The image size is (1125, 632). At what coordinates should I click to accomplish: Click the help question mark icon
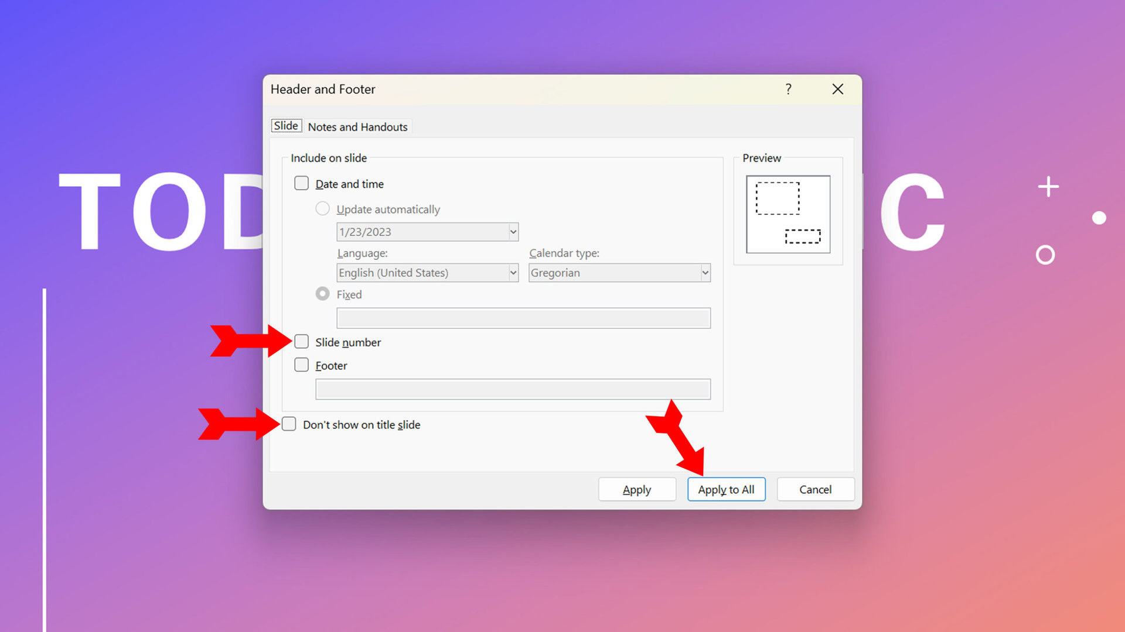788,89
